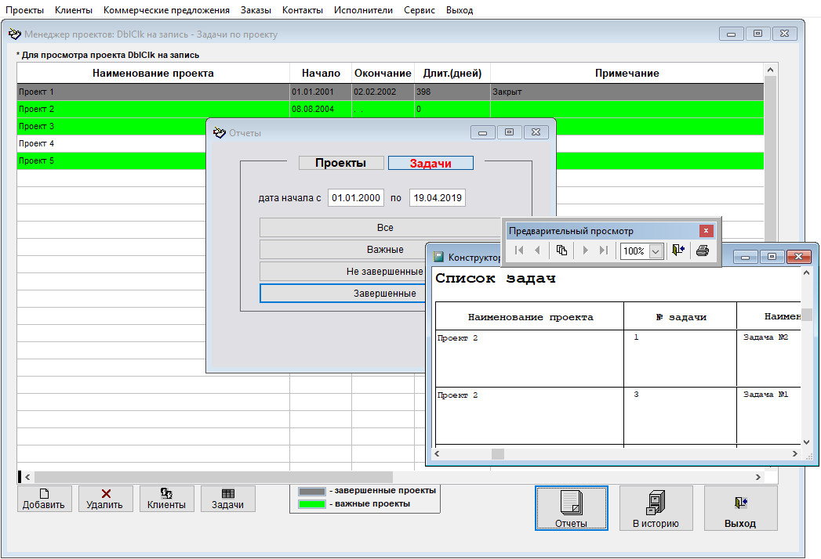Click the start date field 01.01.2000
This screenshot has width=821, height=559.
356,198
